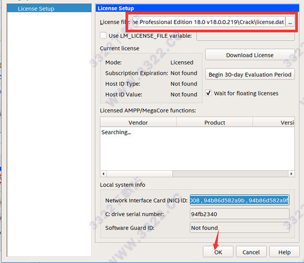
Task: Click the Mode value "Licensed"
Action: tap(182, 62)
